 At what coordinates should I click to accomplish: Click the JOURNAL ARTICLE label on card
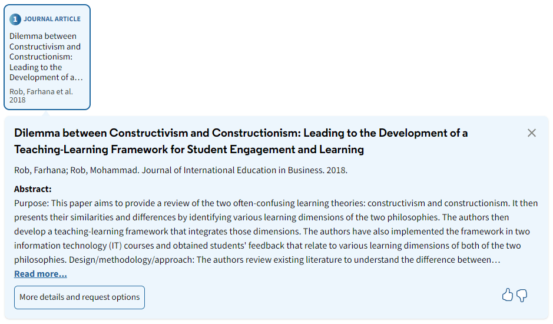click(52, 19)
